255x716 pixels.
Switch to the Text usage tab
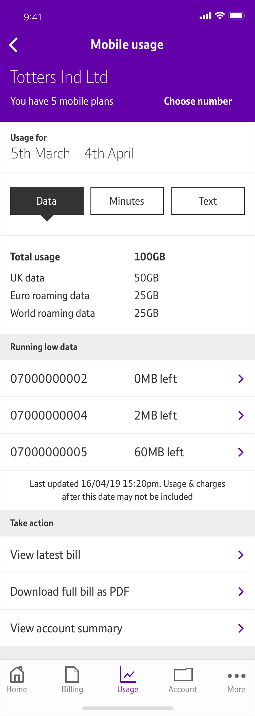pyautogui.click(x=208, y=201)
